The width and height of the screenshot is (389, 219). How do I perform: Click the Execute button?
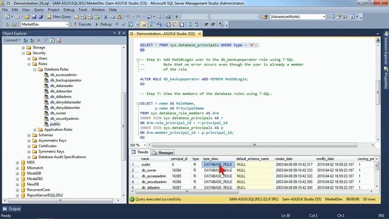(83, 24)
